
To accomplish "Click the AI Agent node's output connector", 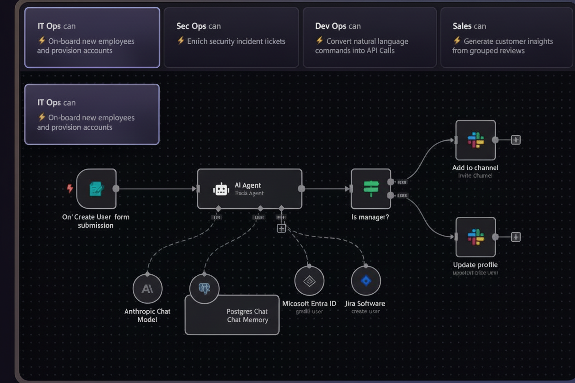I will [301, 189].
